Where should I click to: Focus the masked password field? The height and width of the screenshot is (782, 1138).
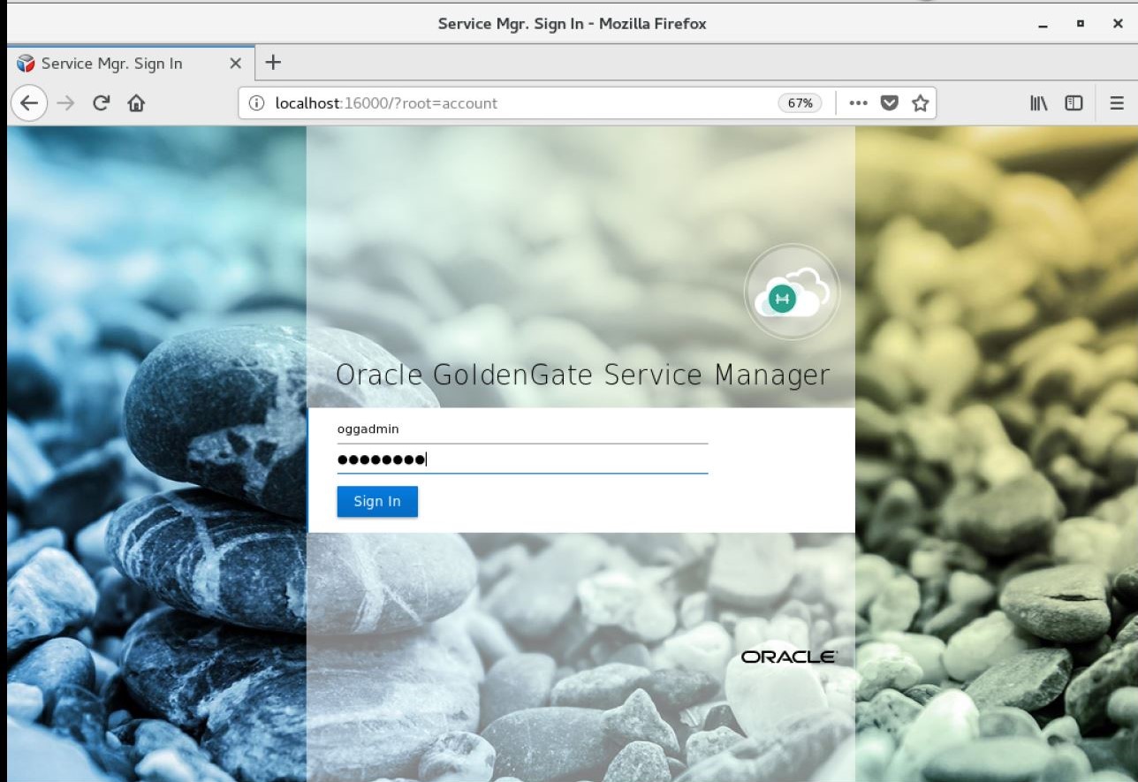coord(522,459)
